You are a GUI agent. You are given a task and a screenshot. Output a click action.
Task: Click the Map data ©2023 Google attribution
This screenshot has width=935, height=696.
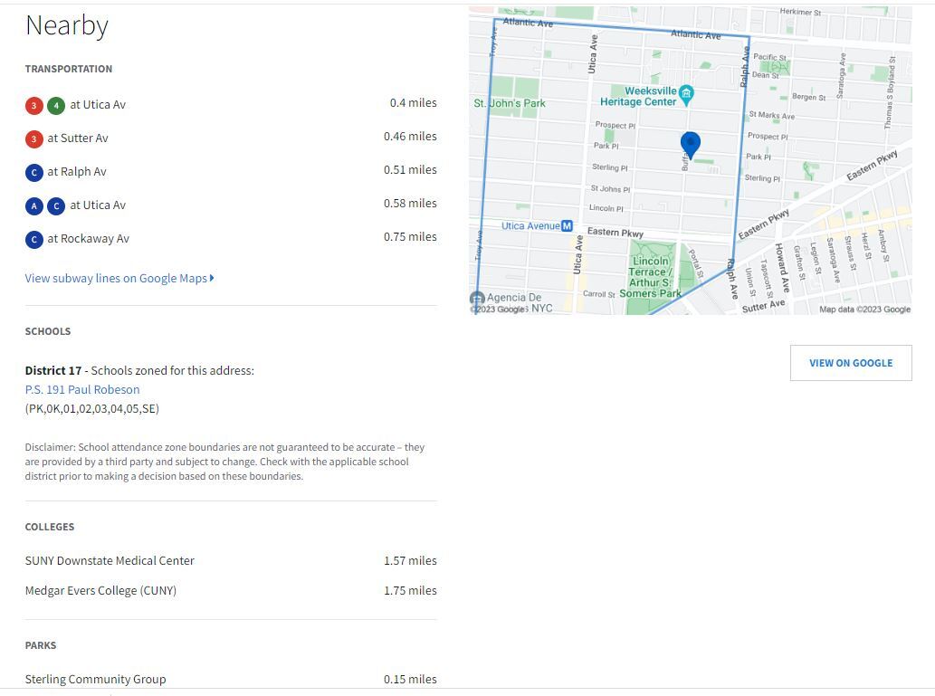pyautogui.click(x=864, y=310)
